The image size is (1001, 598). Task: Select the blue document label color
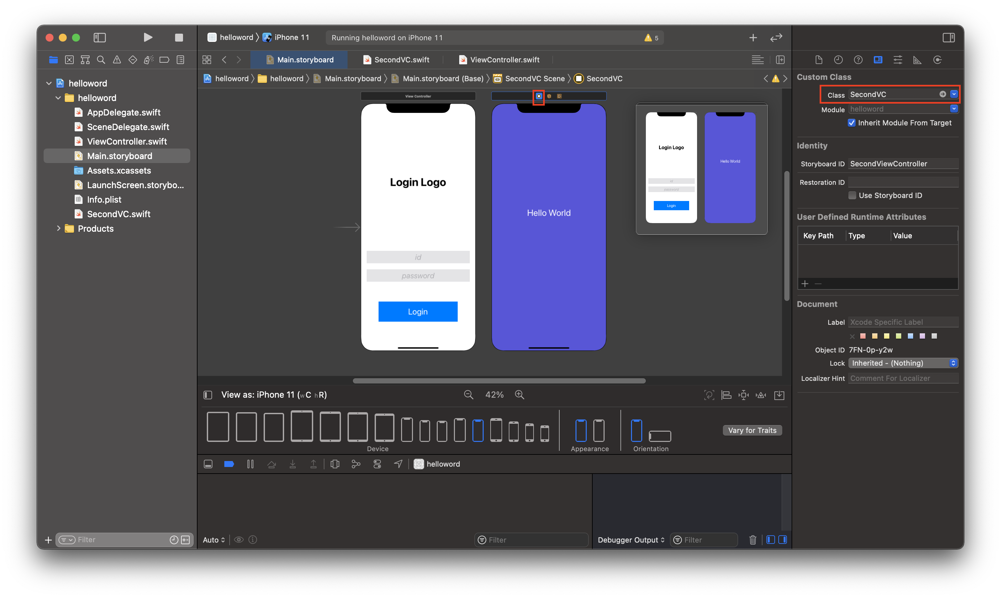(910, 336)
